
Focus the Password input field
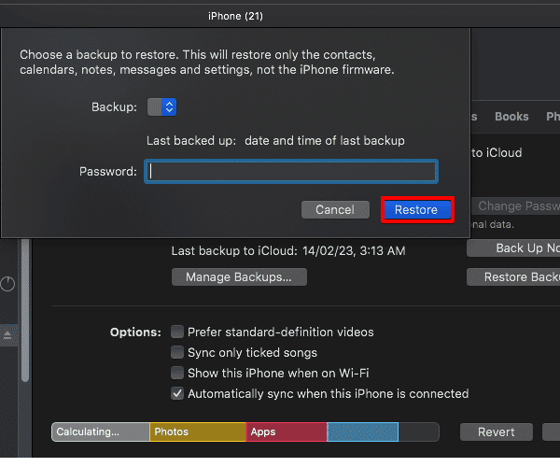(291, 172)
